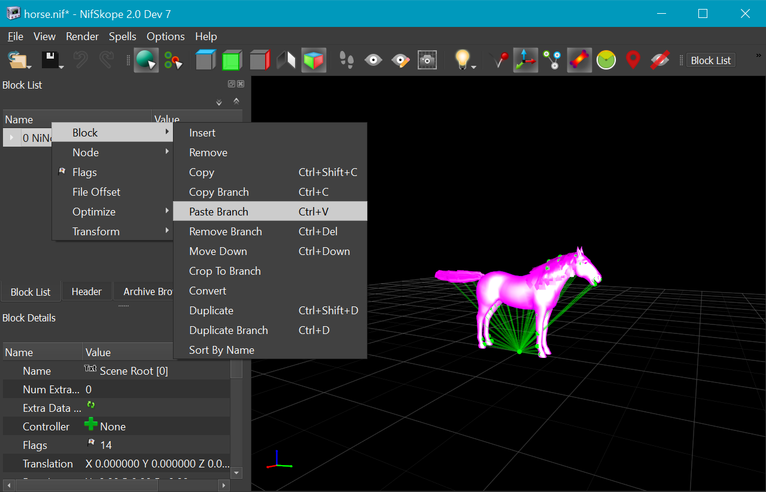The width and height of the screenshot is (766, 492).
Task: Click the Block List toolbar button
Action: (711, 60)
